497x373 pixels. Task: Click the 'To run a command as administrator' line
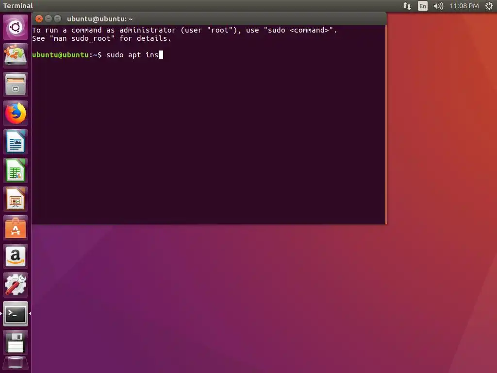pos(184,30)
